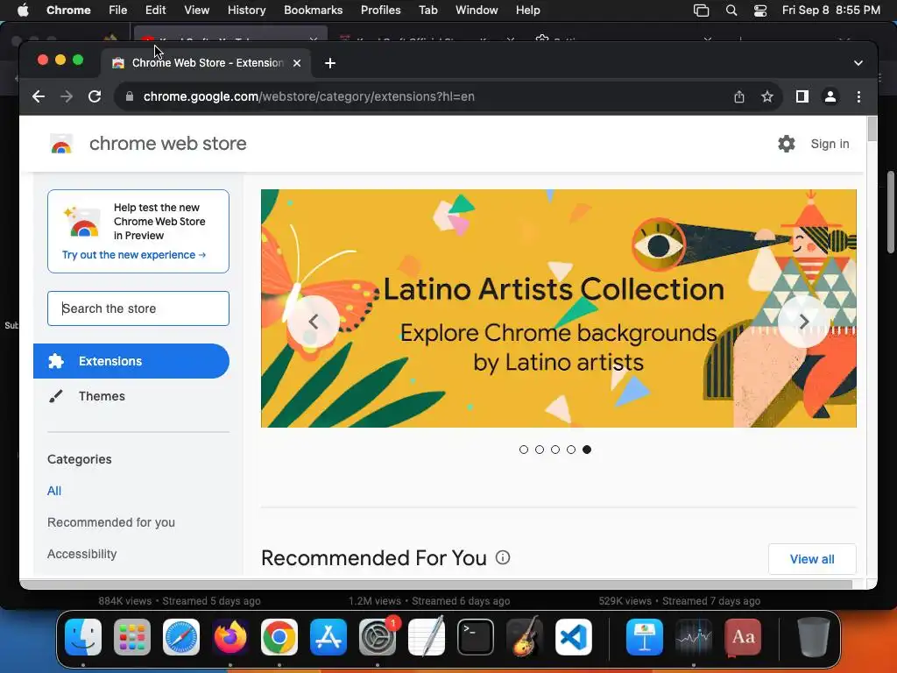Choose the All category
Screen dimensions: 897x673
[x=54, y=491]
